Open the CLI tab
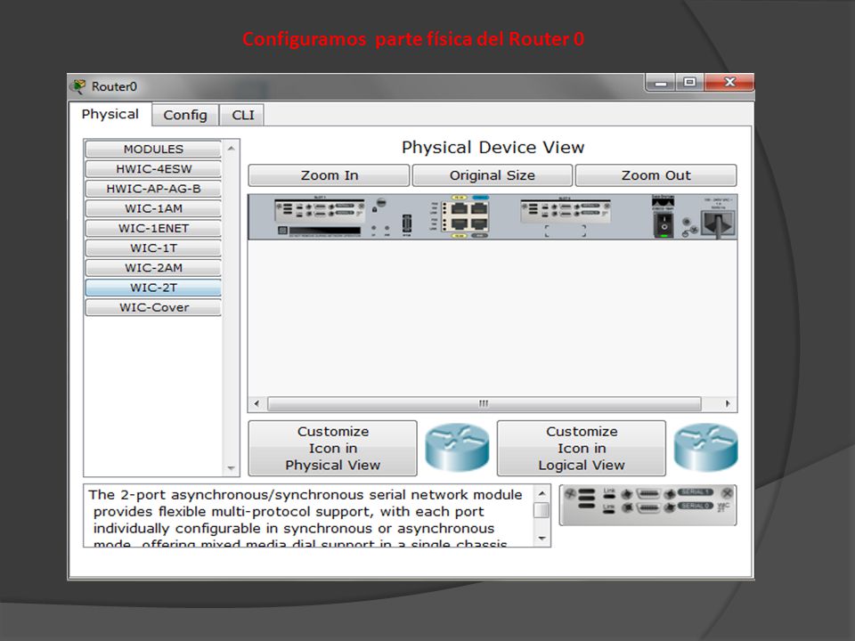This screenshot has width=855, height=641. pos(242,115)
